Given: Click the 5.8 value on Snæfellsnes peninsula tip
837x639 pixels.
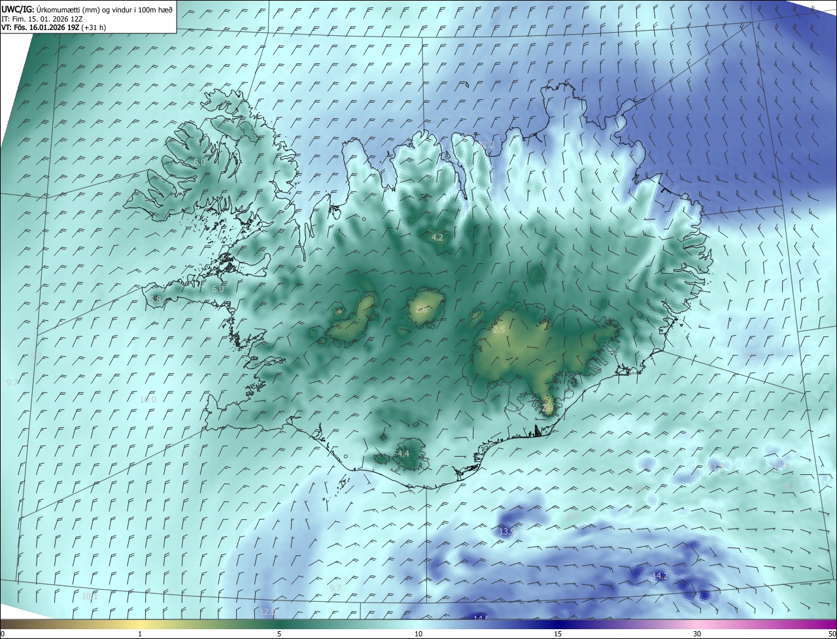Looking at the screenshot, I should pos(155,299).
